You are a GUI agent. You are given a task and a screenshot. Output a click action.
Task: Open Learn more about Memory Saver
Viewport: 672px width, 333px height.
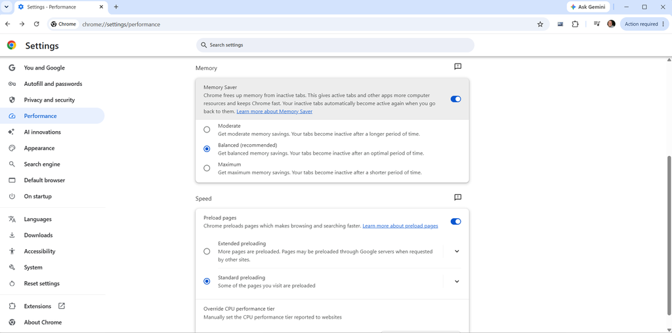point(274,111)
